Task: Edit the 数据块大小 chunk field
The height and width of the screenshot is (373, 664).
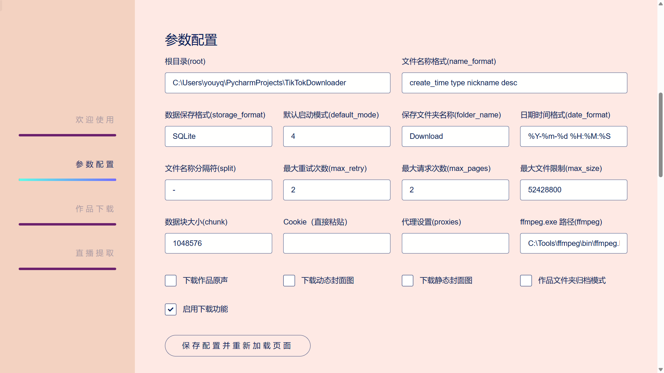Action: (219, 243)
